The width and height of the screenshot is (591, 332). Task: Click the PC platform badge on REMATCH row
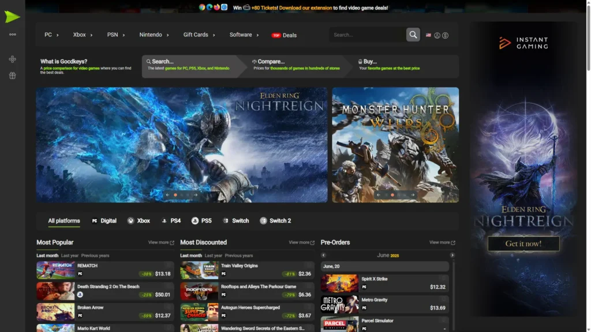click(x=80, y=274)
